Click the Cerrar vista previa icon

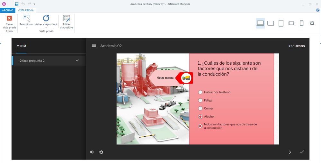[x=9, y=19]
